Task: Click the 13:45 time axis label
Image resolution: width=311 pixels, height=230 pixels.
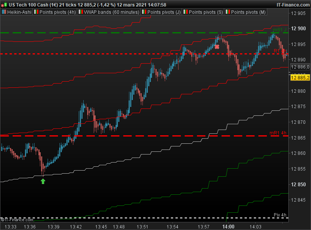Action: (101, 227)
